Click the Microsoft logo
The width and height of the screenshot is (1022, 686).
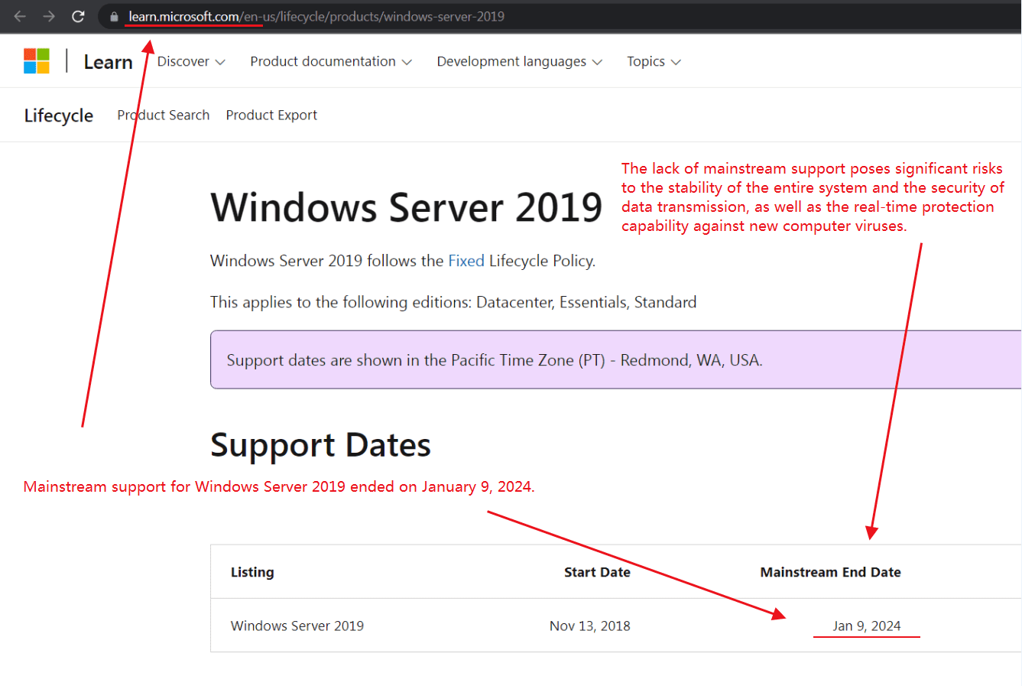[x=37, y=61]
